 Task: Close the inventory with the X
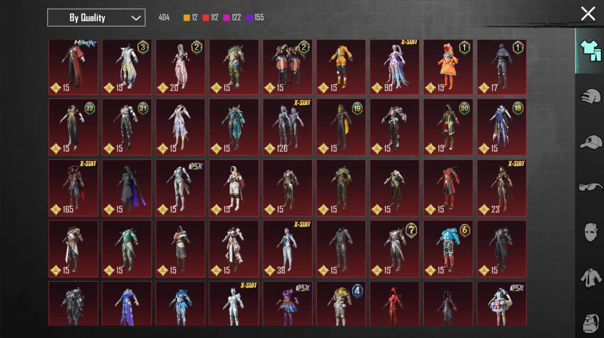588,14
